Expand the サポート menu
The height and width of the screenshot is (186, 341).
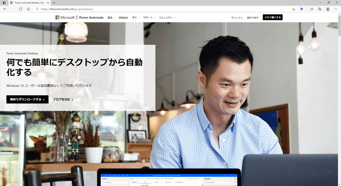pyautogui.click(x=149, y=18)
